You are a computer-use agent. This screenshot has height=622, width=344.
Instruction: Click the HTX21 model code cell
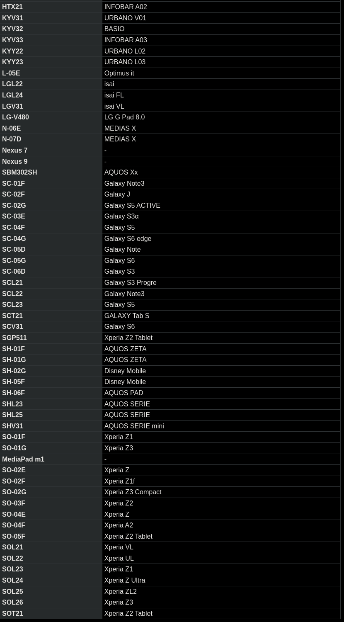point(12,7)
